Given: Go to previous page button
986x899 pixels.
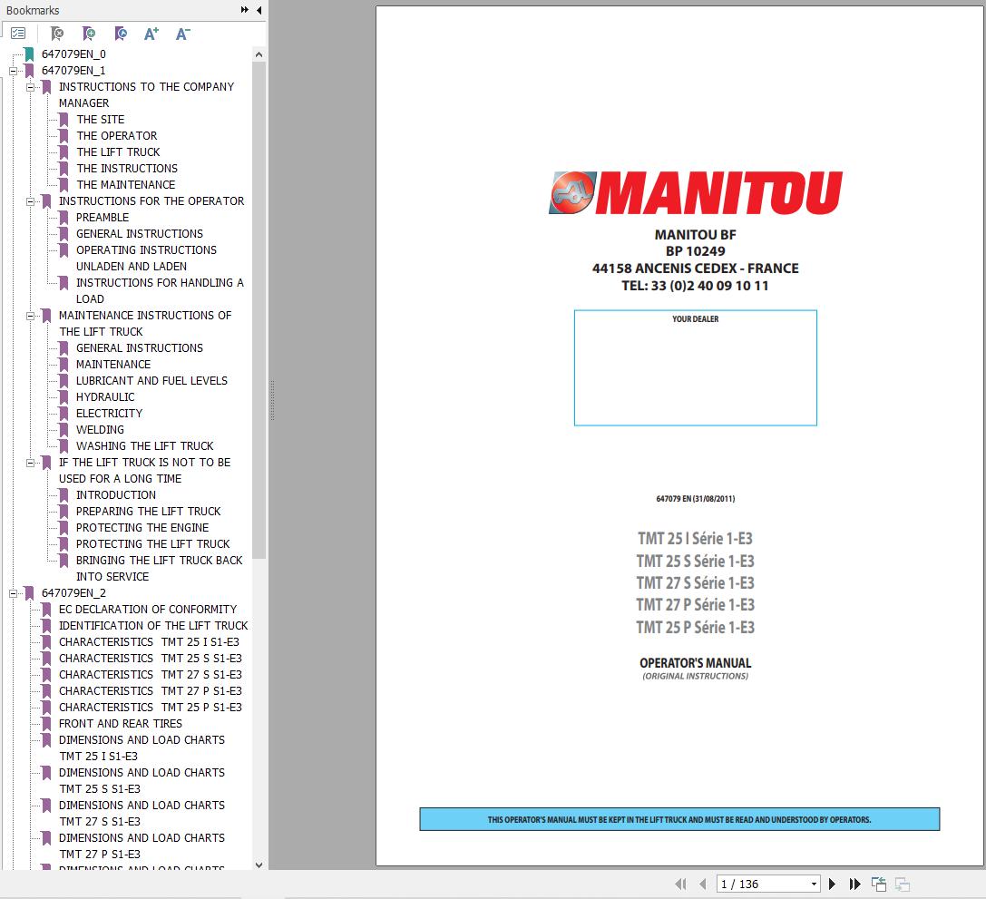Looking at the screenshot, I should coord(703,884).
